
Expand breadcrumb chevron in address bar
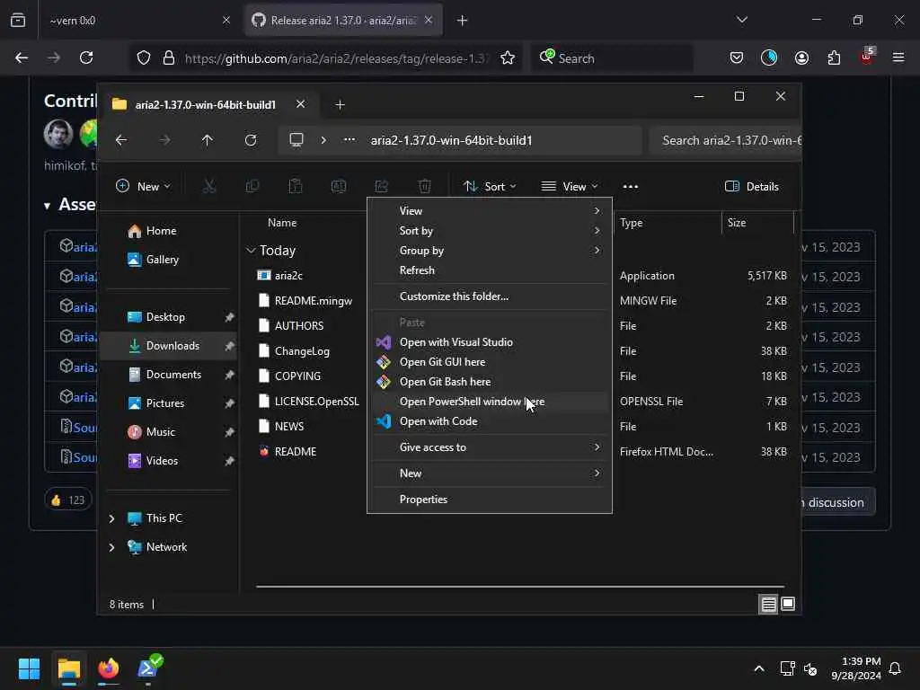[323, 140]
